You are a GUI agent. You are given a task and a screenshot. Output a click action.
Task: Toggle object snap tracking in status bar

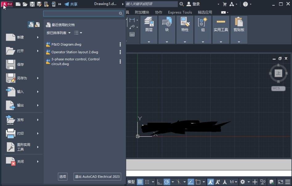point(191,182)
